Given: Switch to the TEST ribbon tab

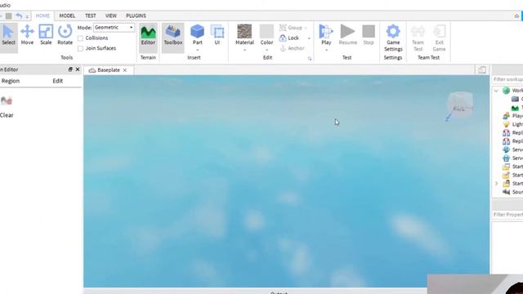Looking at the screenshot, I should [x=91, y=16].
